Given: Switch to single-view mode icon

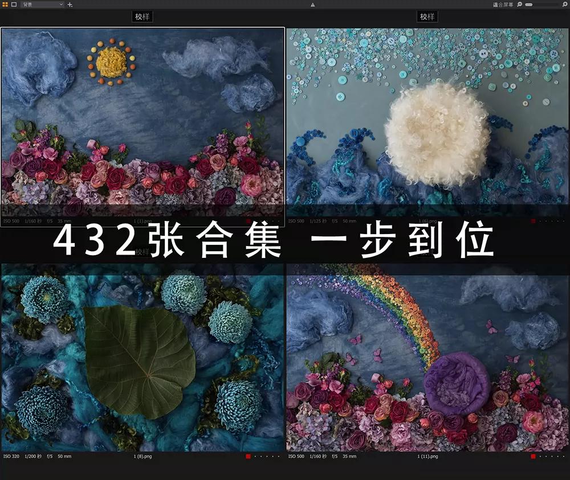Looking at the screenshot, I should point(14,5).
